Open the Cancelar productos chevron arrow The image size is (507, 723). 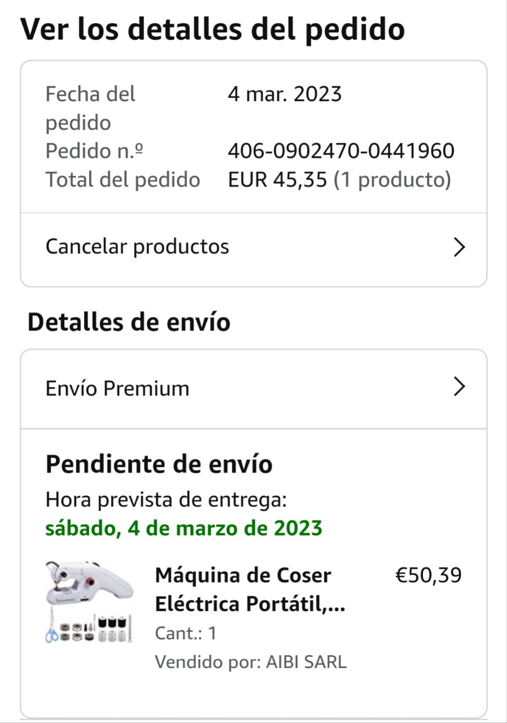click(460, 247)
